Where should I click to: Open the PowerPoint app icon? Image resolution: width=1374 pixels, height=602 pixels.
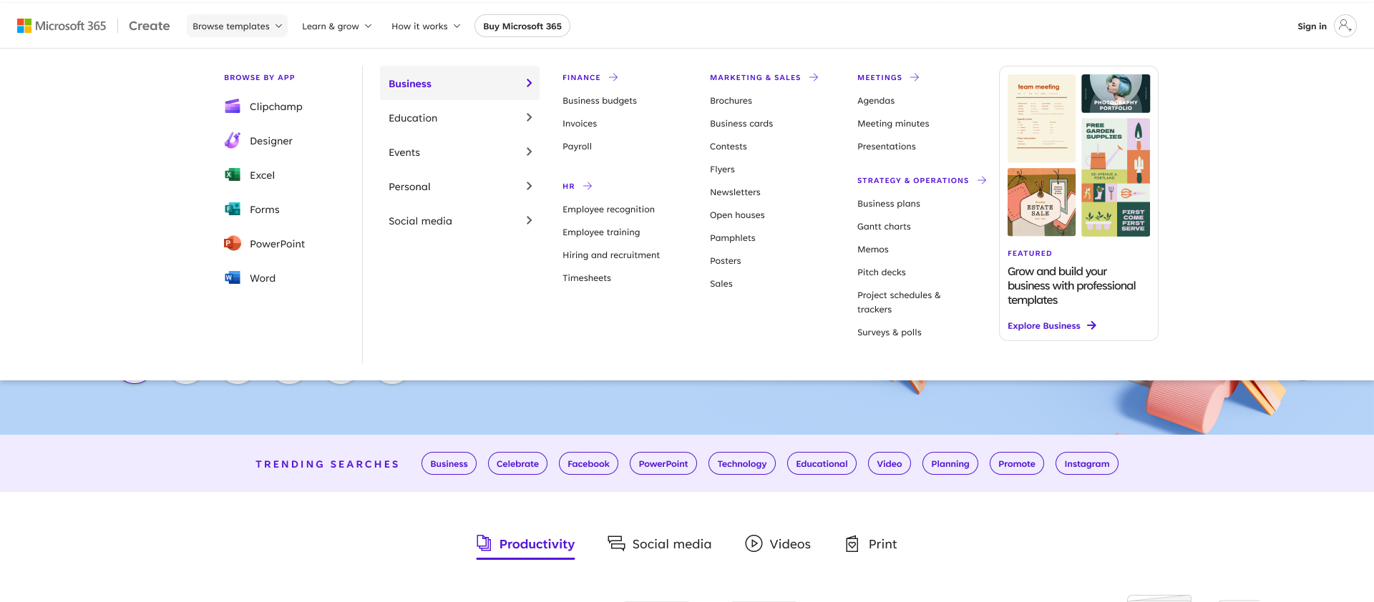coord(233,244)
